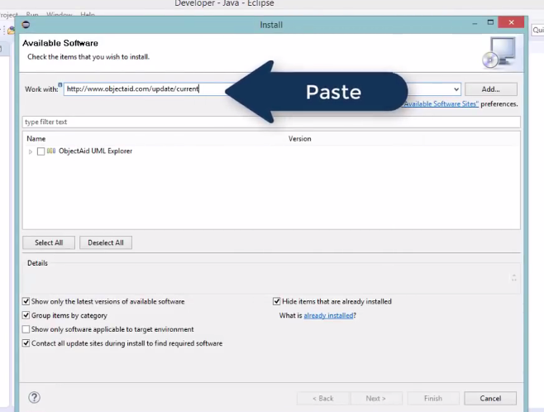Click the Details scroll arrows
Screen dimensions: 544x412
[x=513, y=278]
